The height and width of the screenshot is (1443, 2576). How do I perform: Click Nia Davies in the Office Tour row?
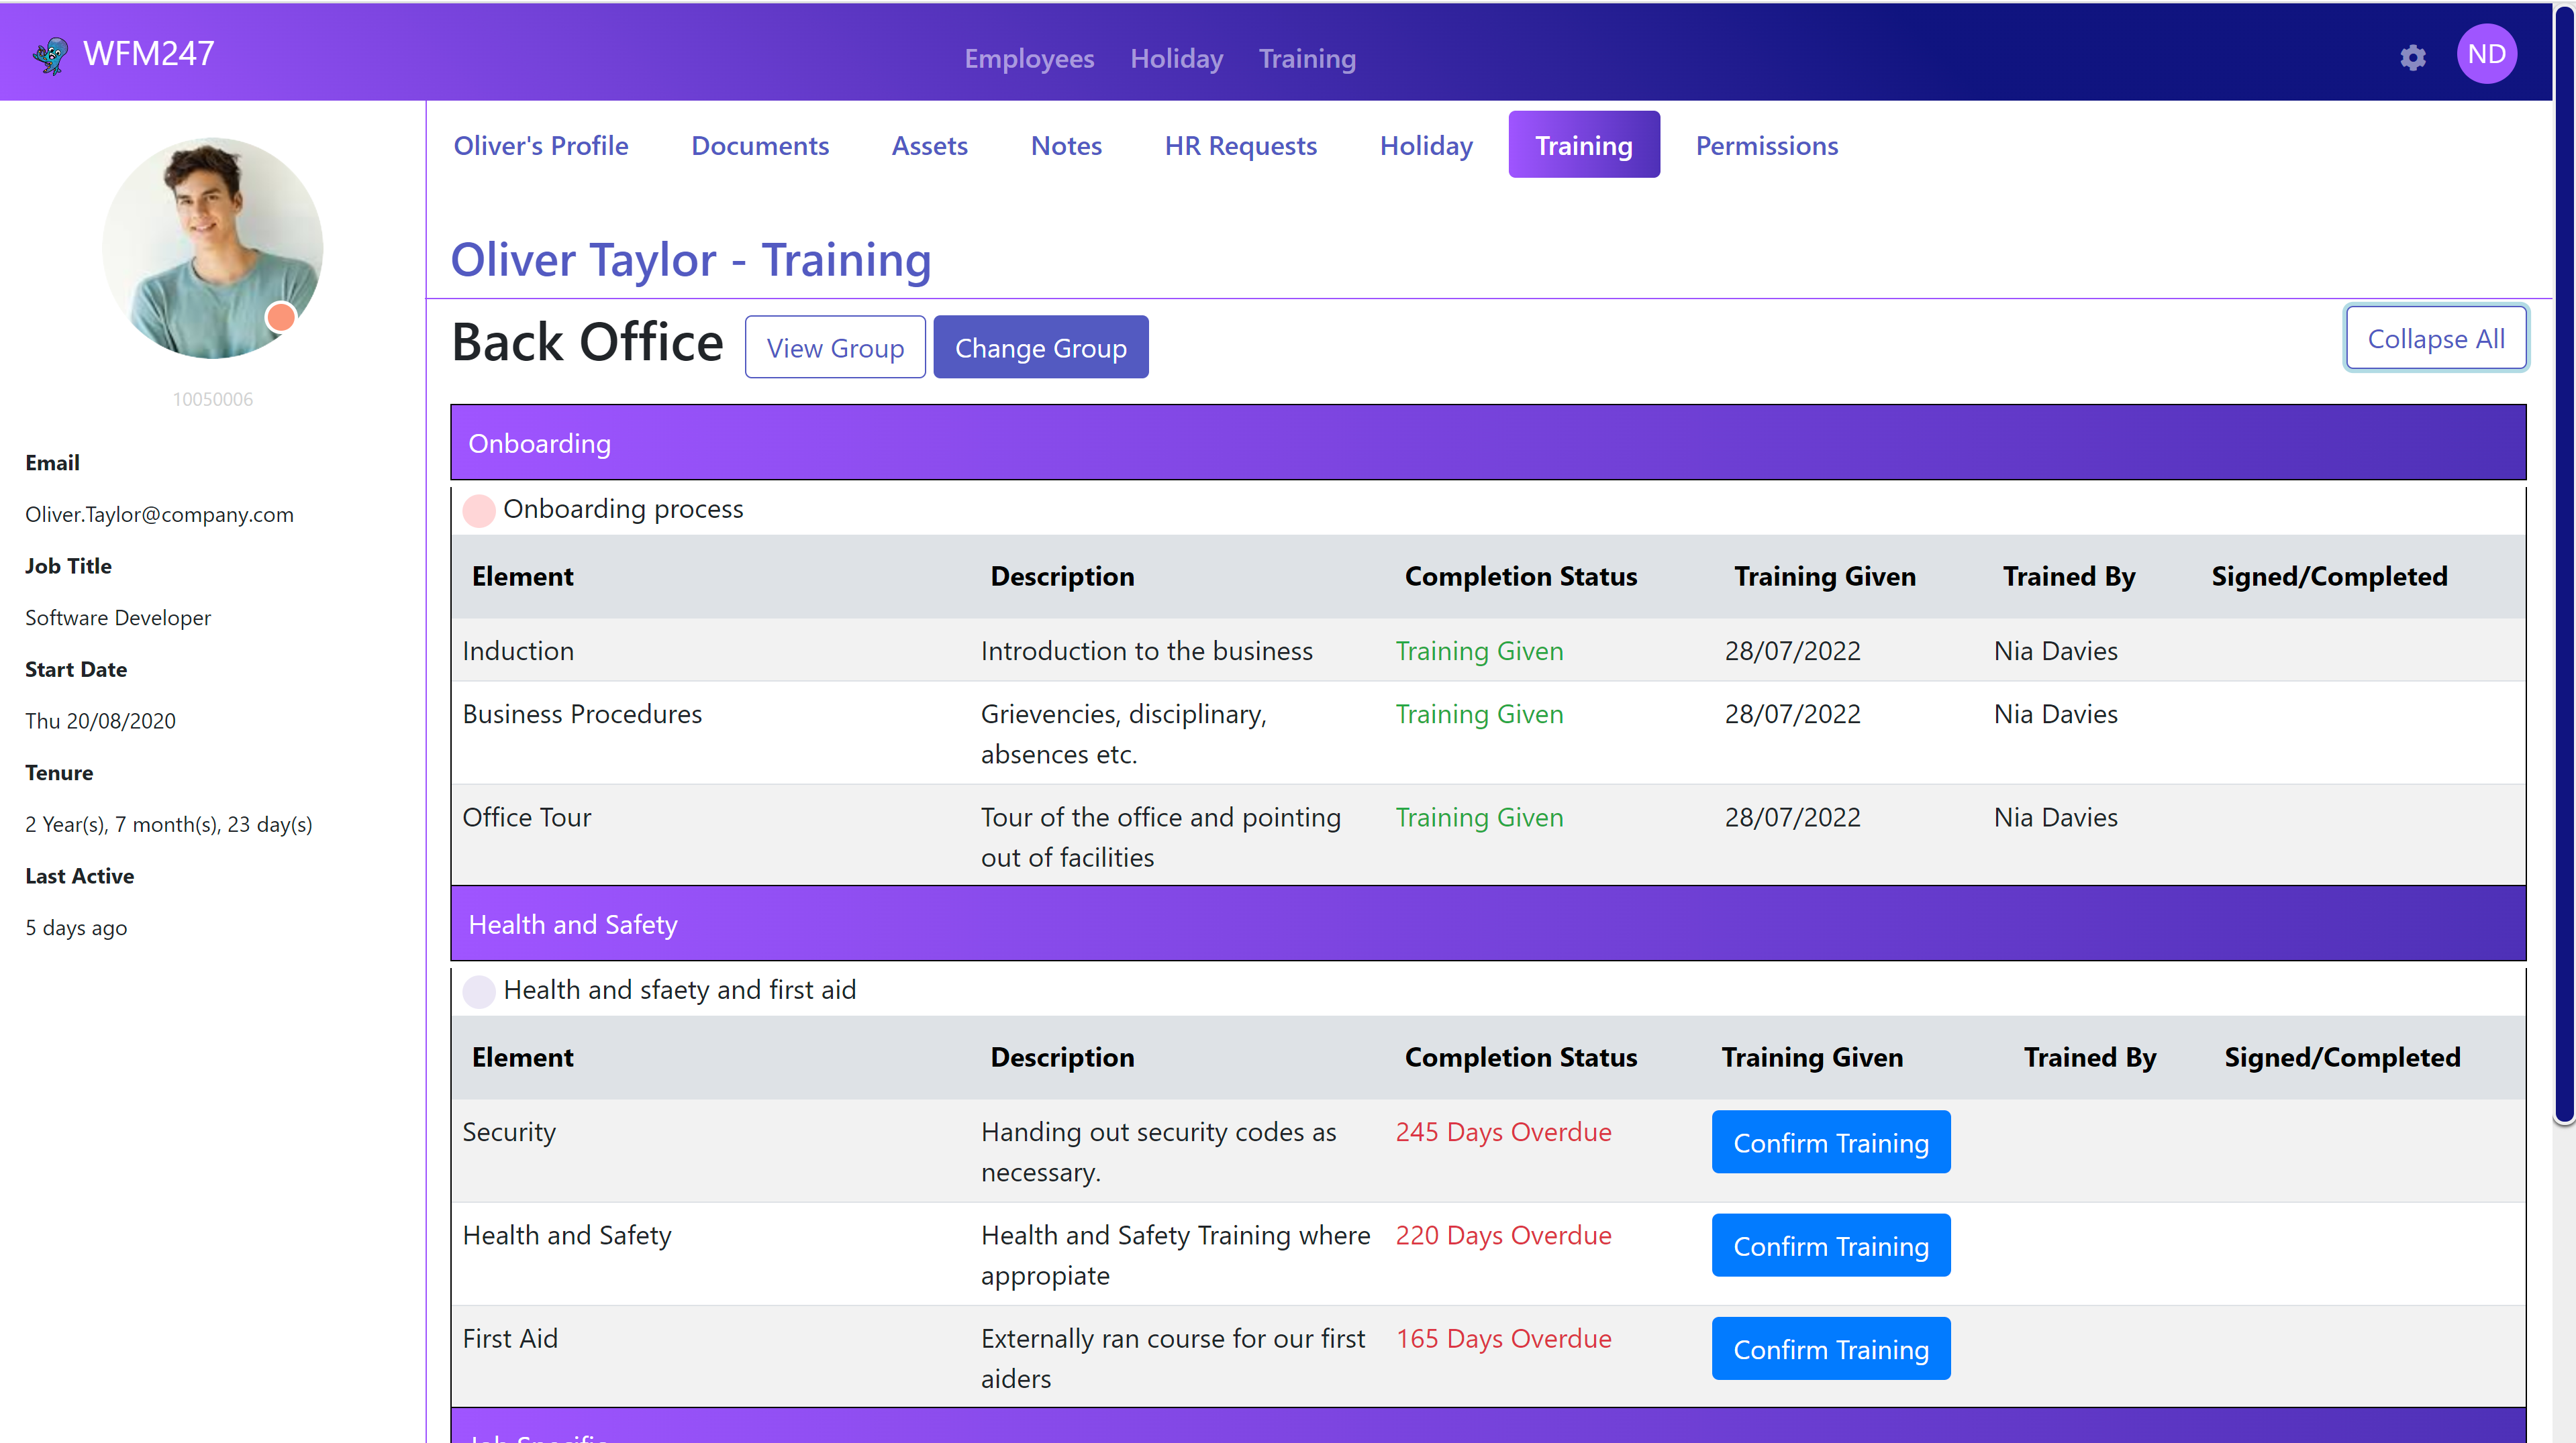click(2055, 816)
